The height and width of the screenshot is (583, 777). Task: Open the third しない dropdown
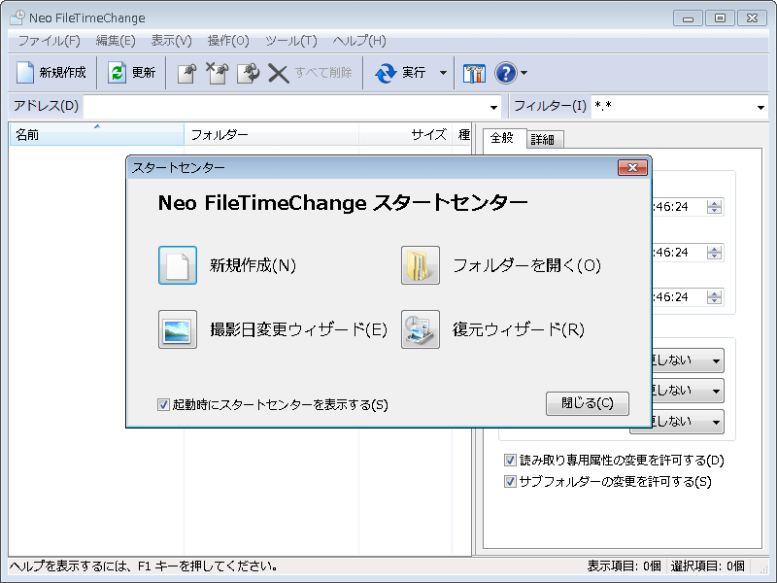click(x=716, y=422)
